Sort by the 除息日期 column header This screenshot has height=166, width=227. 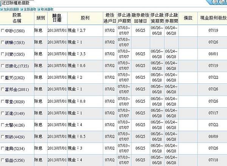tap(57, 18)
